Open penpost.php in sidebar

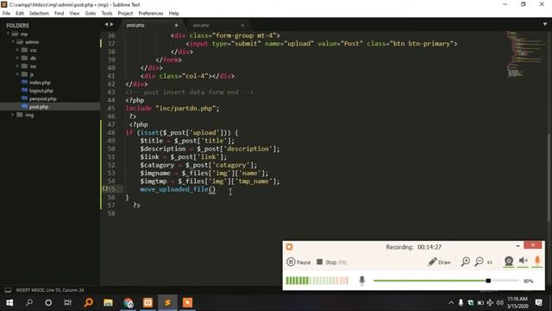[42, 98]
